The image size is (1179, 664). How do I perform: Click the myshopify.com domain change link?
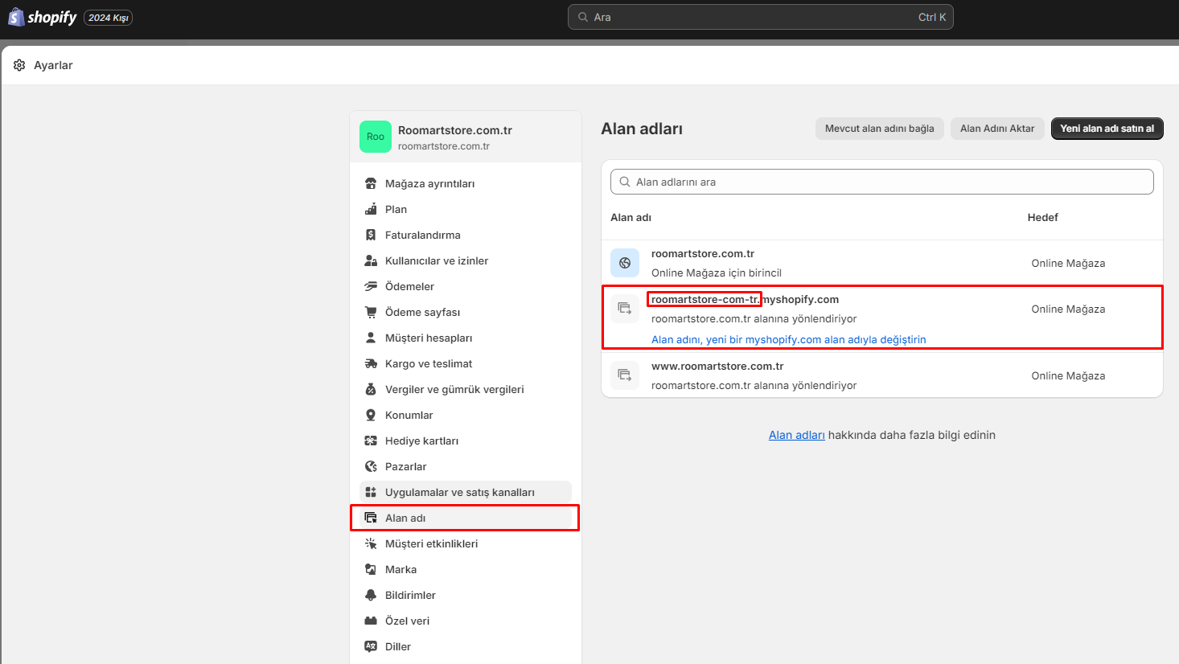[788, 339]
